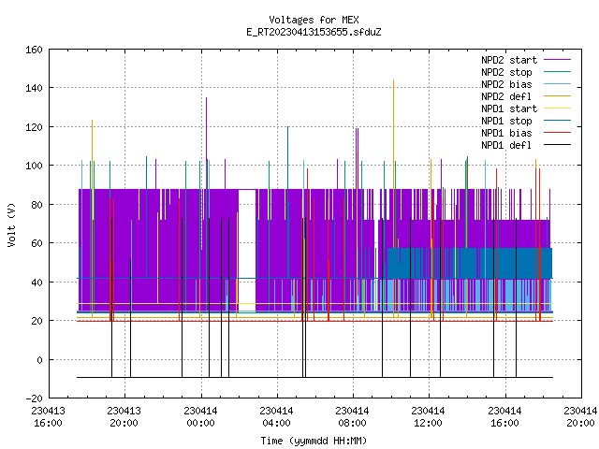
Task: Click the 140 y-axis tick label
Action: coord(34,88)
